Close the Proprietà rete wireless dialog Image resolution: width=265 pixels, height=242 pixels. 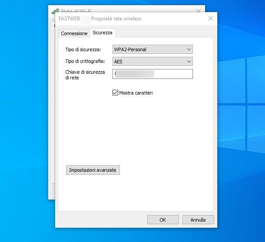(x=211, y=18)
